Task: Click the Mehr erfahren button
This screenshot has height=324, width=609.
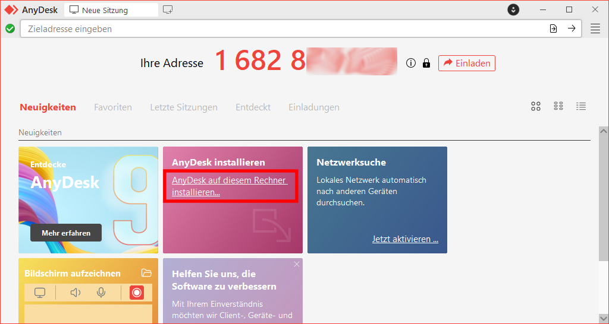Action: tap(66, 233)
